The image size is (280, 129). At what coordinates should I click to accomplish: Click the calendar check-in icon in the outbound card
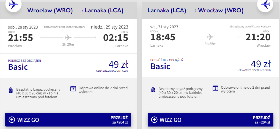[x=73, y=89]
